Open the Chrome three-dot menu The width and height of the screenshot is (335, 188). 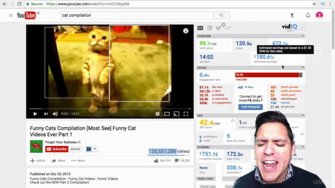click(x=330, y=4)
